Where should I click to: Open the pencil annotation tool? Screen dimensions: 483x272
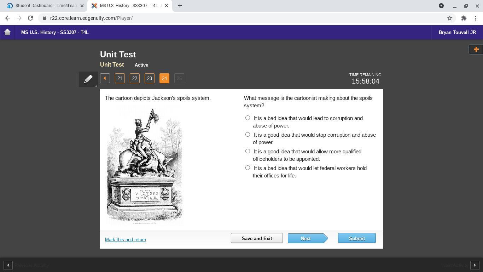88,79
